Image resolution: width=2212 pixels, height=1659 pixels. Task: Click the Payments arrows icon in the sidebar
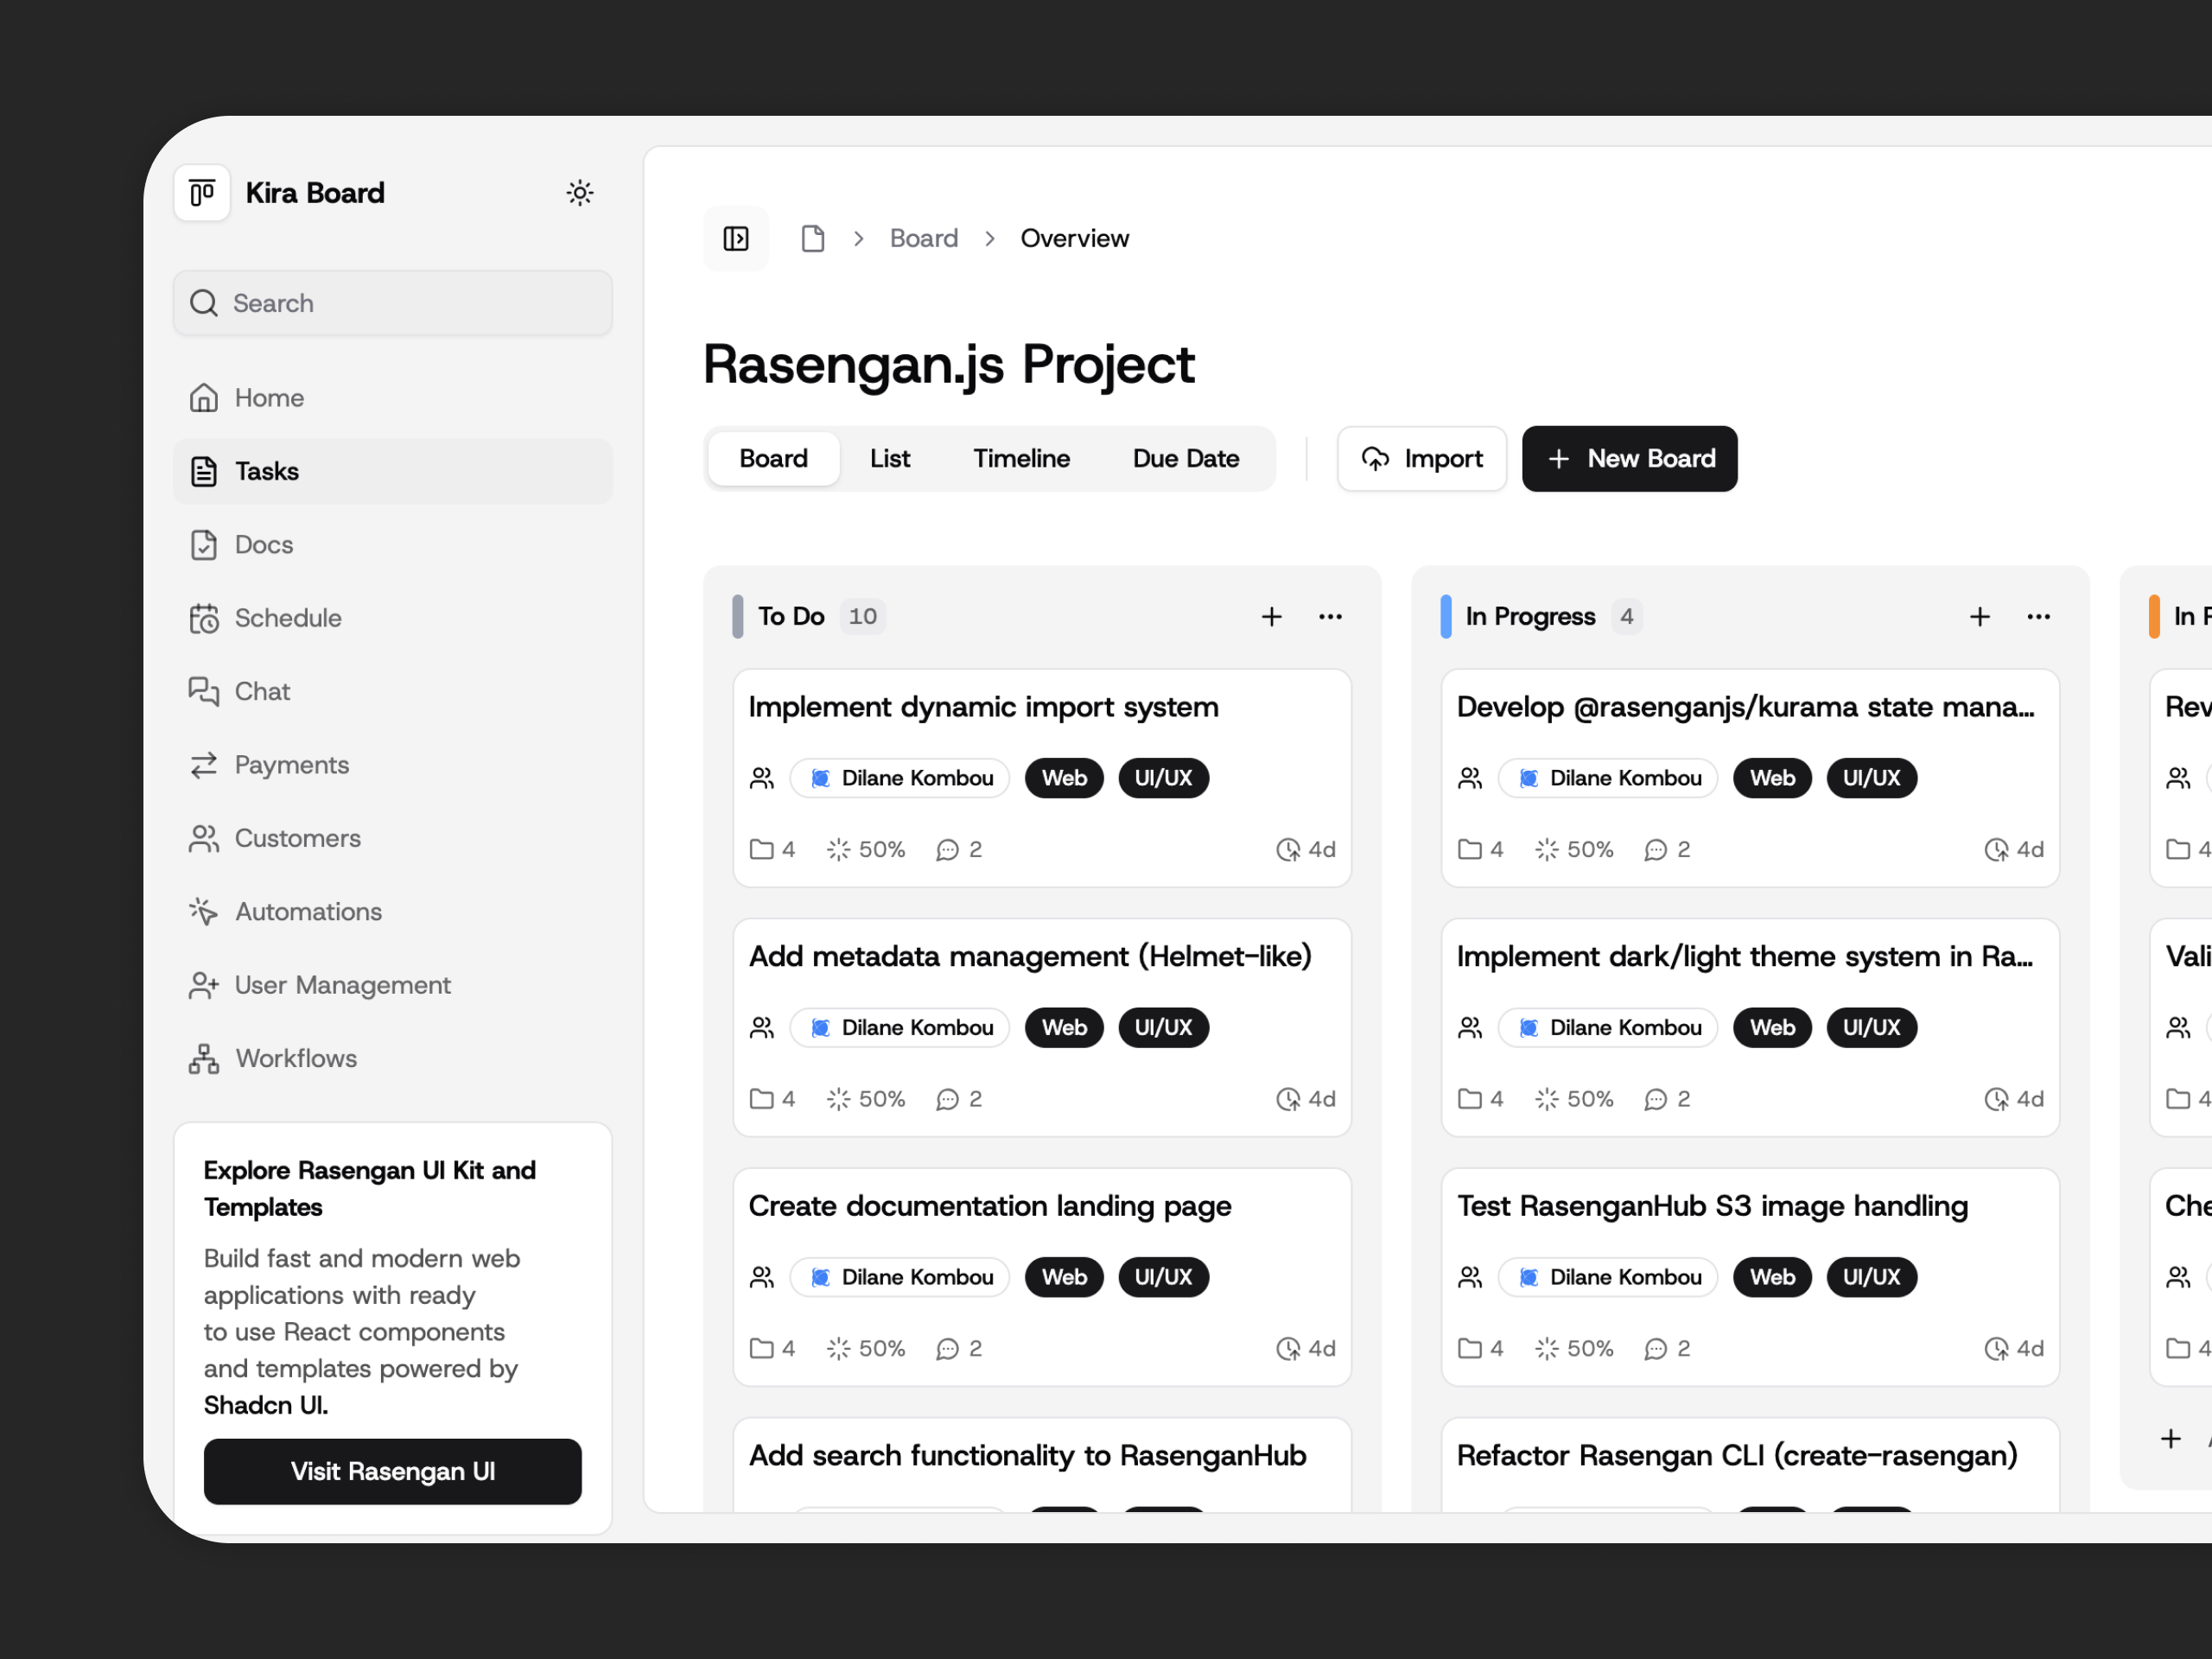click(204, 765)
